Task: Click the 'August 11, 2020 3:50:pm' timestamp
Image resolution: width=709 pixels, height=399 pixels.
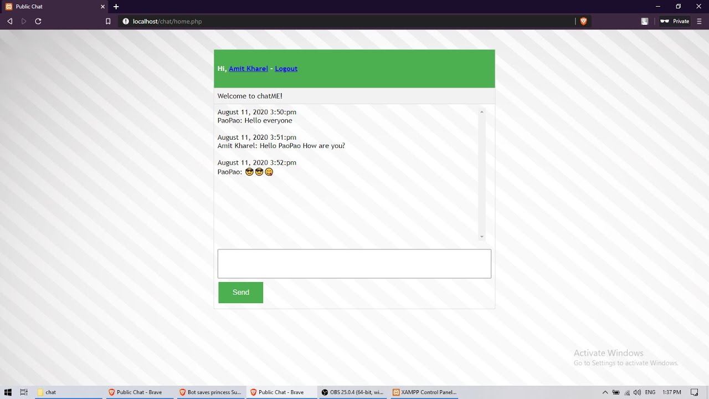Action: 257,112
